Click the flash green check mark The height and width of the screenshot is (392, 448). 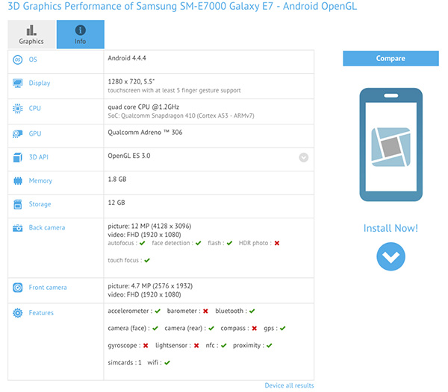click(x=229, y=243)
